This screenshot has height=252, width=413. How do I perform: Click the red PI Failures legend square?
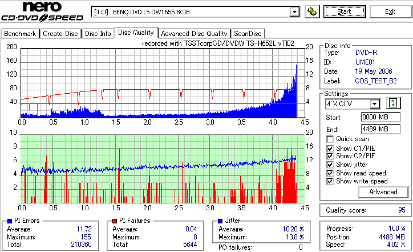point(115,221)
